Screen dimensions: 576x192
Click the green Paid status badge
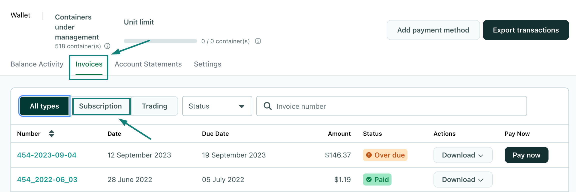click(x=377, y=179)
